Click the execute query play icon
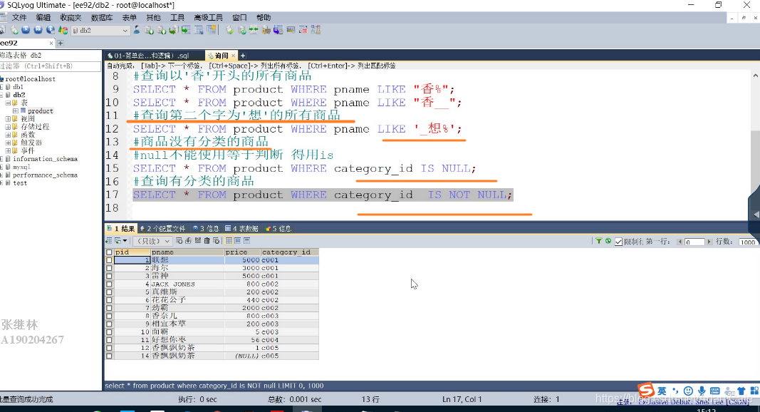 click(x=26, y=30)
